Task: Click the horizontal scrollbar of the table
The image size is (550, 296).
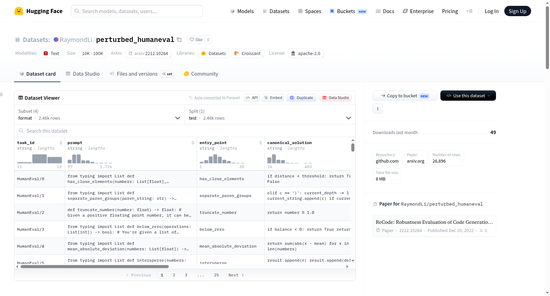Action: [95, 266]
